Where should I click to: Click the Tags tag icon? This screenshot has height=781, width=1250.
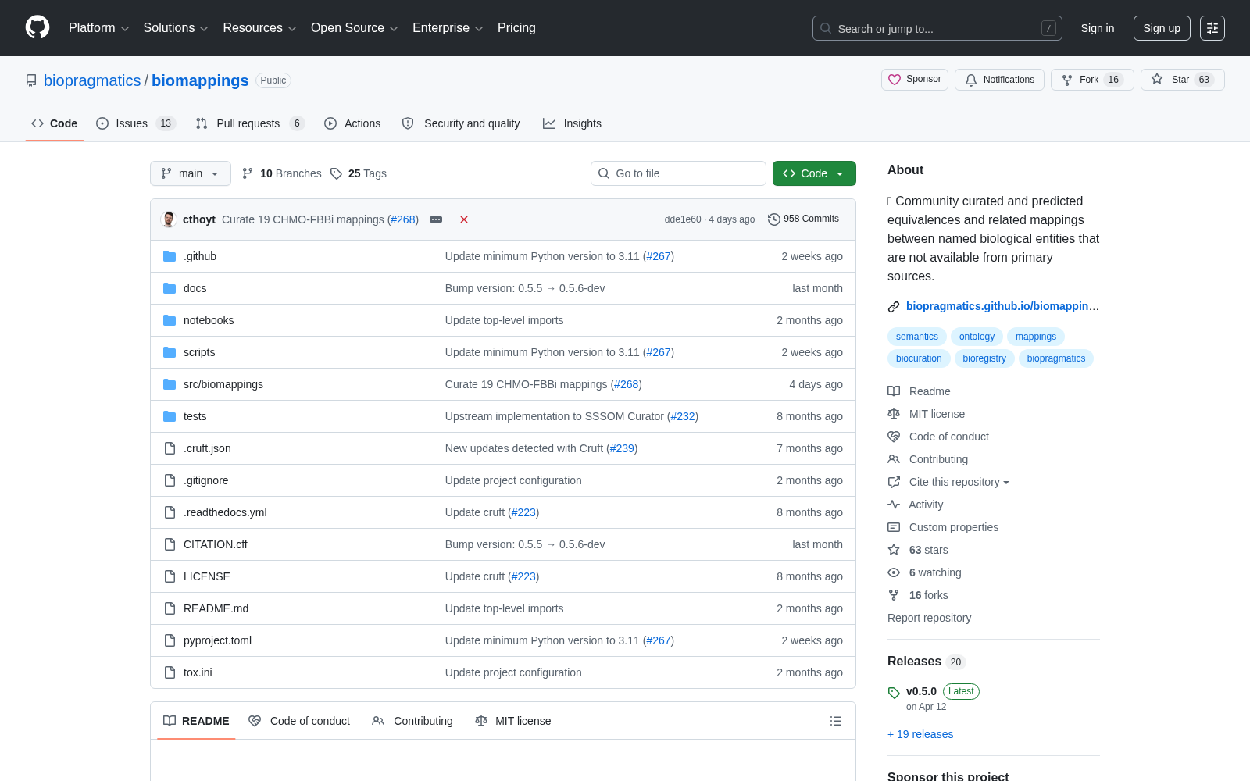pyautogui.click(x=336, y=173)
